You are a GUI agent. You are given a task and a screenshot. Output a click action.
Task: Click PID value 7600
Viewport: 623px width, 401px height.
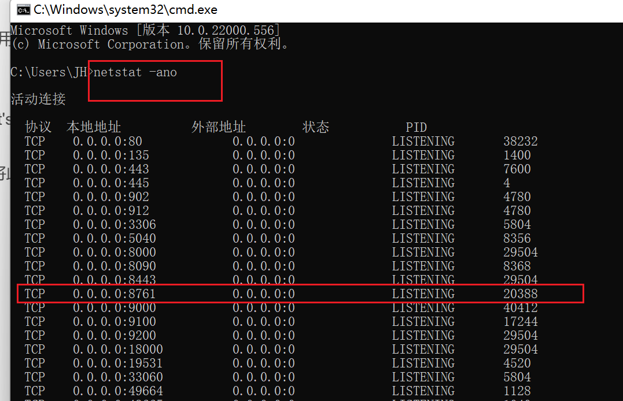coord(517,169)
